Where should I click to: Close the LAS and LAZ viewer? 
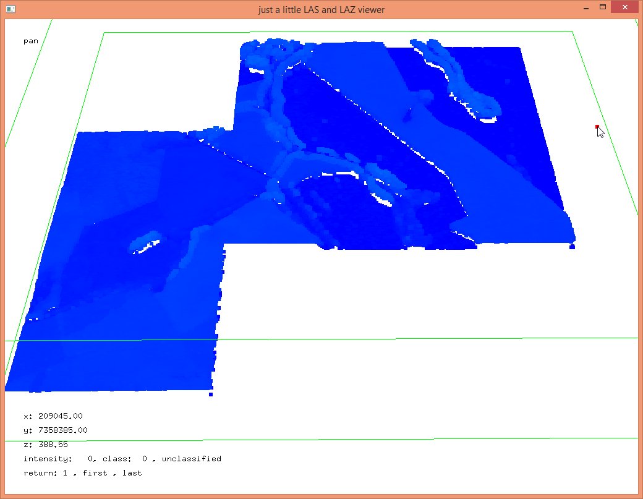coord(624,7)
